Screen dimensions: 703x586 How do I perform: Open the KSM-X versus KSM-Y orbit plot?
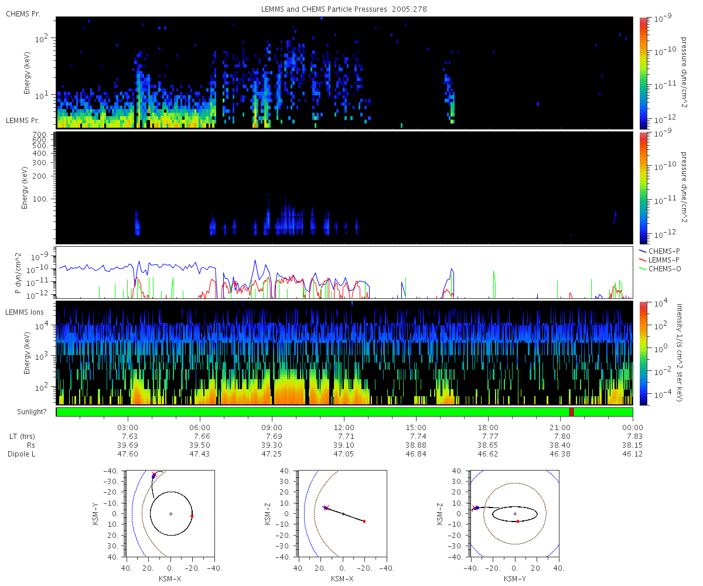click(170, 513)
